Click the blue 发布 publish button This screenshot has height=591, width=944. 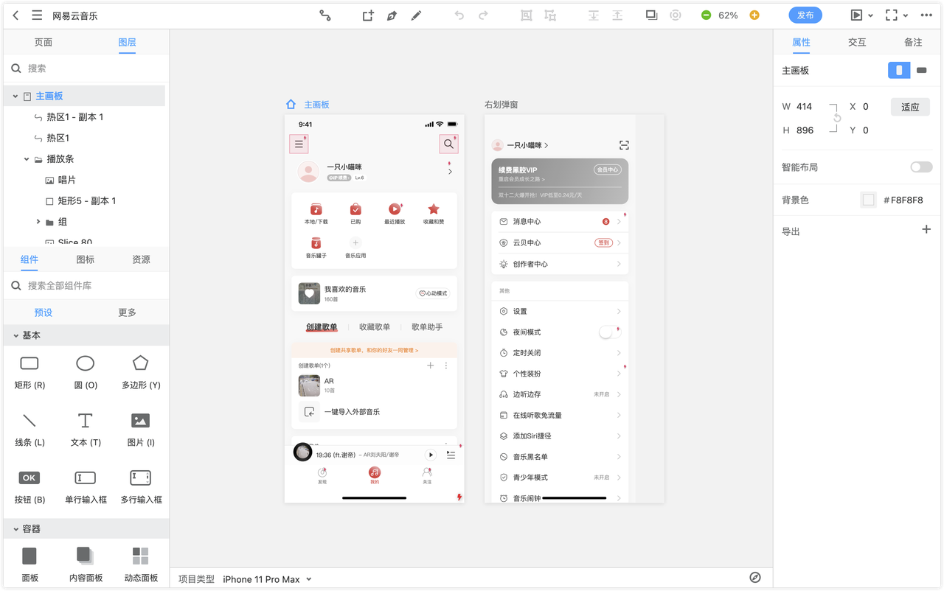tap(805, 15)
